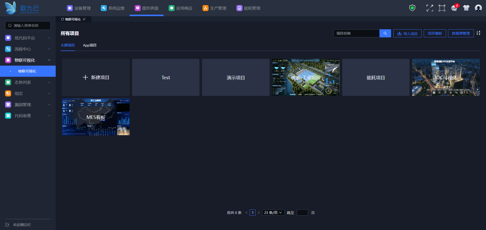The image size is (486, 230).
Task: Open the 生产管理 top menu
Action: point(214,8)
